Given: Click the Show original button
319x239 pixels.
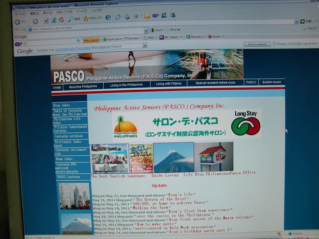Looking at the screenshot, I should (257, 44).
